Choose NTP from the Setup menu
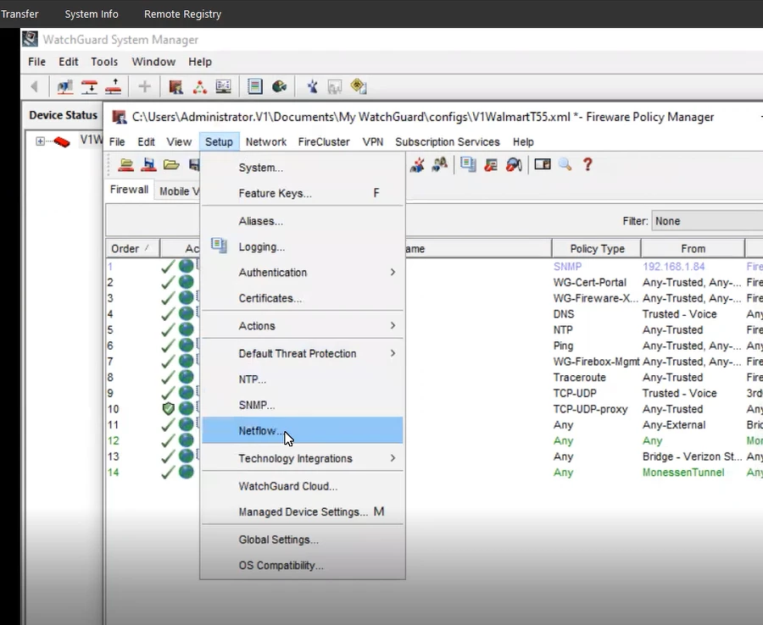Screen dimensions: 763x625 tap(302, 379)
